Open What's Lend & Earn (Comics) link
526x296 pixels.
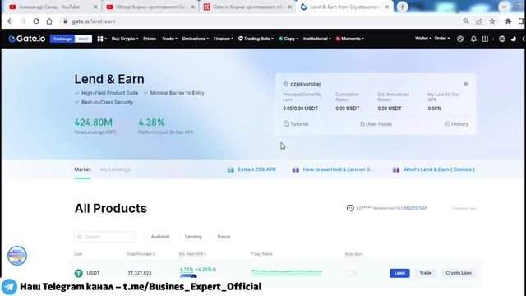point(434,169)
